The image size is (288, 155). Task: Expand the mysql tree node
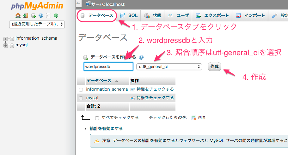(5, 45)
